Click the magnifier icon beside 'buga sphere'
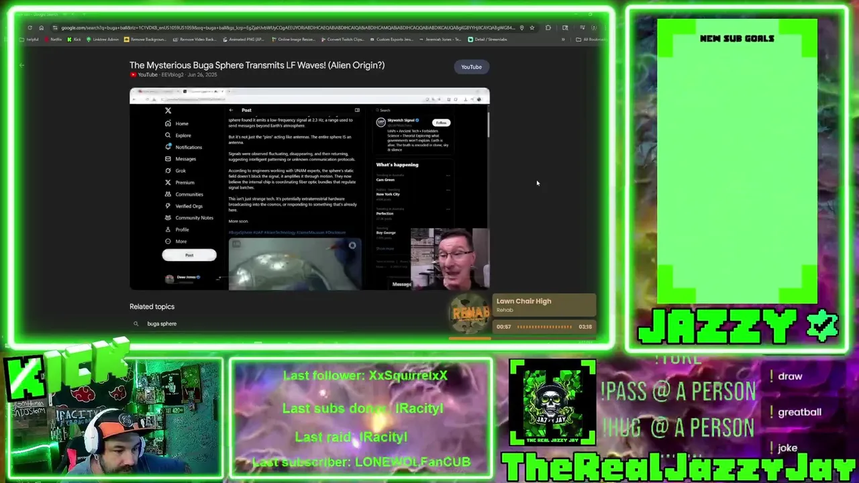This screenshot has height=483, width=859. click(136, 323)
